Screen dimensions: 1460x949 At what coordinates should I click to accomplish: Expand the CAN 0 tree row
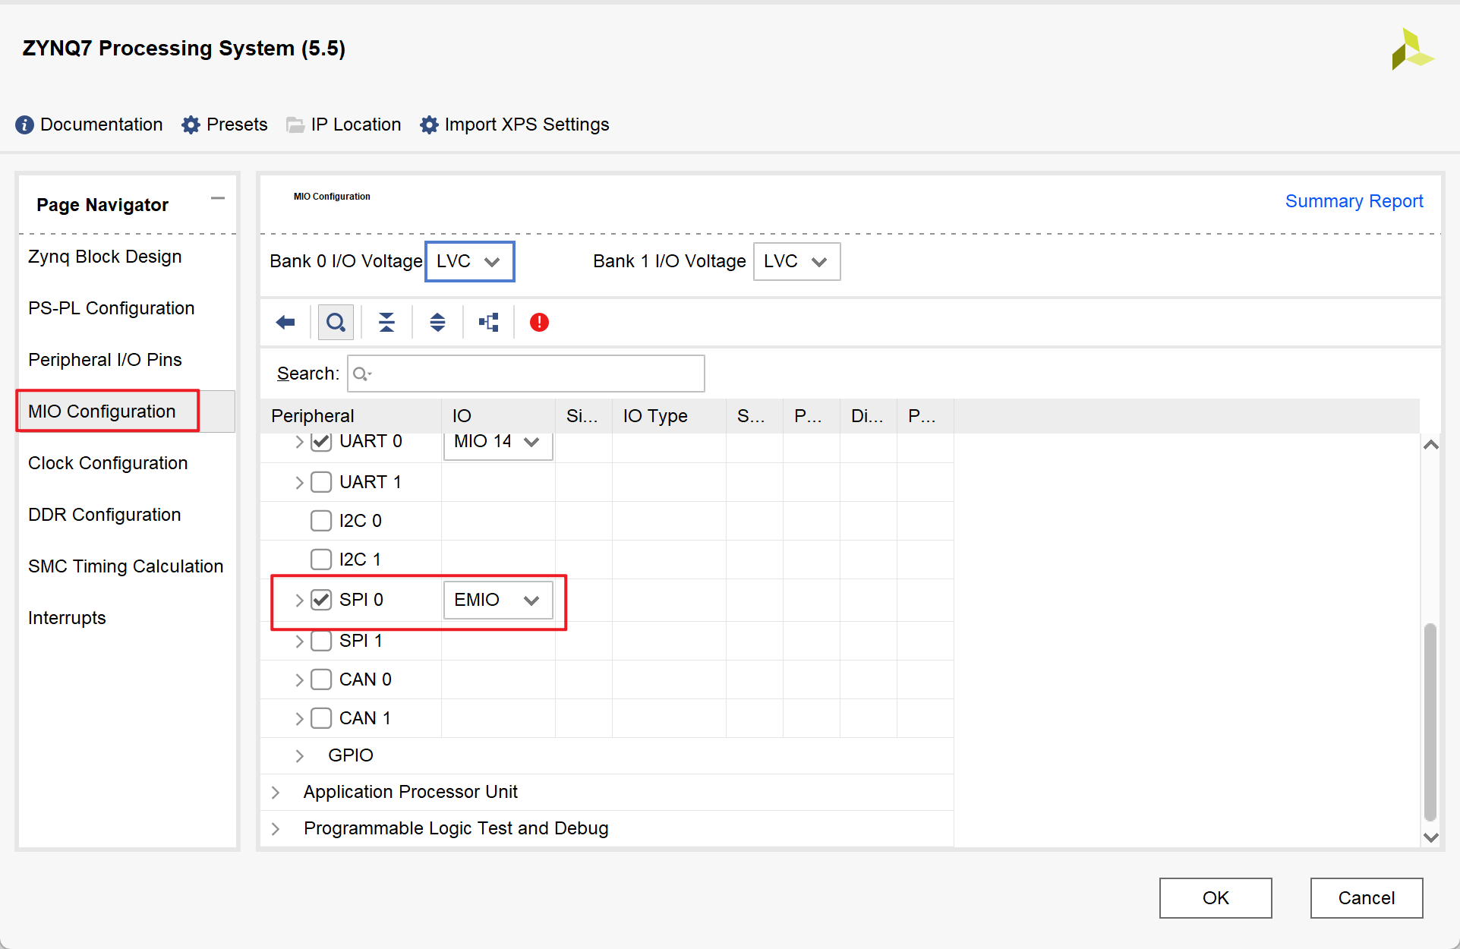click(x=299, y=679)
